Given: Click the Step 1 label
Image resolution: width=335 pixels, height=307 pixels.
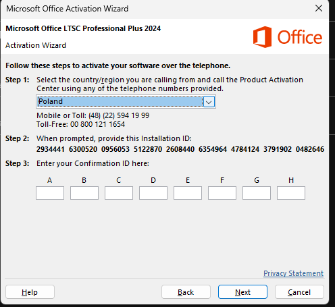Looking at the screenshot, I should [x=18, y=80].
